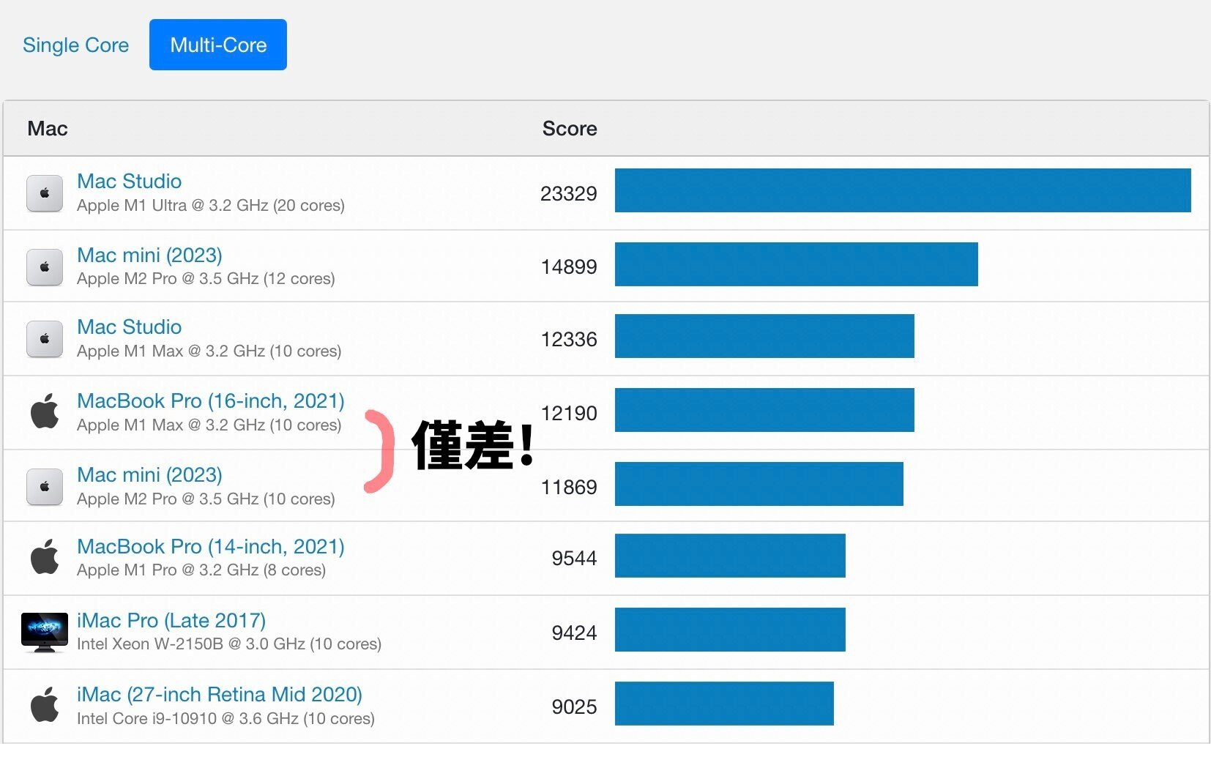This screenshot has height=757, width=1211.
Task: Click the Apple logo beside MacBook Pro 14-inch
Action: tap(44, 557)
